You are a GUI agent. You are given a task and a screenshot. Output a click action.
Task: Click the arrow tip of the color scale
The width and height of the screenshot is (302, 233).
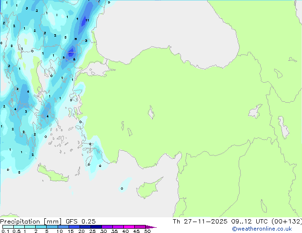coord(151,227)
